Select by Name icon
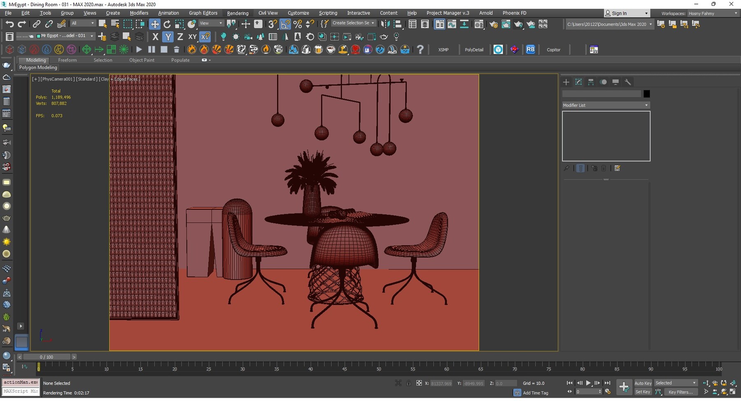 [115, 24]
